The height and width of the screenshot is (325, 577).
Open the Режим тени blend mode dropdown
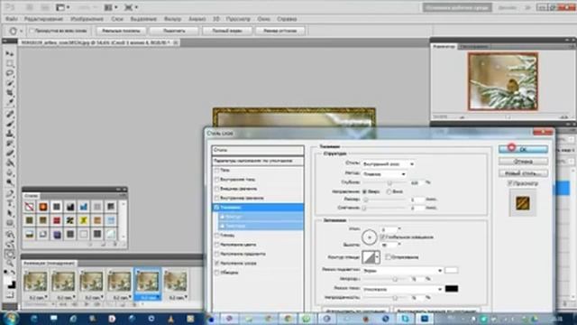[402, 289]
